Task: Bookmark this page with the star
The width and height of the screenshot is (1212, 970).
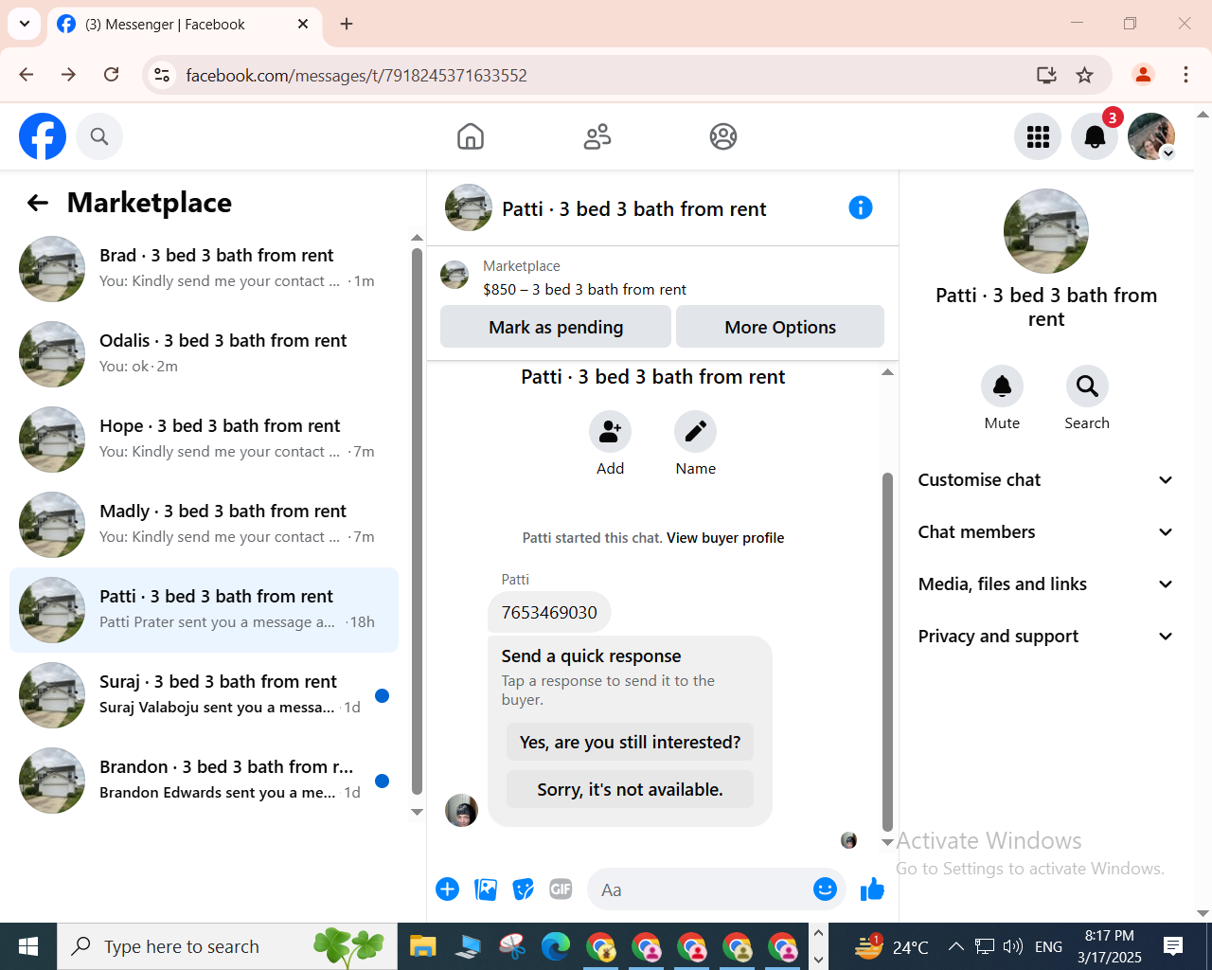Action: (x=1085, y=75)
